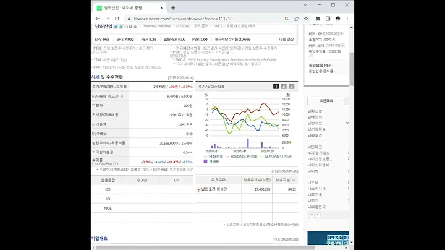Viewport: 445px width, 250px height.
Task: Click the 거래량 purple legend square
Action: [205, 162]
